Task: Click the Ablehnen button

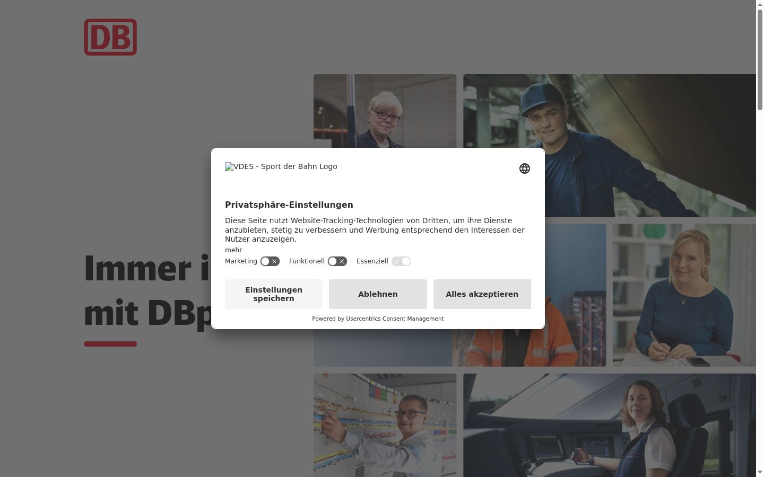Action: click(378, 294)
